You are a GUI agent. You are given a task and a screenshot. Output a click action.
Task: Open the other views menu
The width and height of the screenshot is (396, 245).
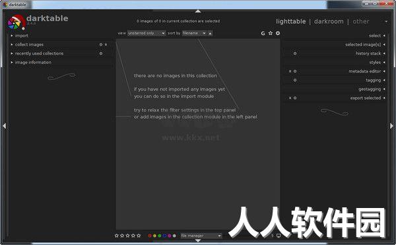[361, 22]
